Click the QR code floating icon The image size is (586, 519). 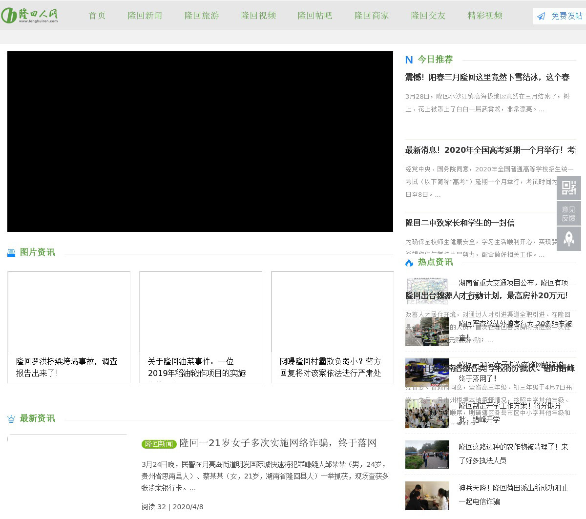(x=568, y=188)
